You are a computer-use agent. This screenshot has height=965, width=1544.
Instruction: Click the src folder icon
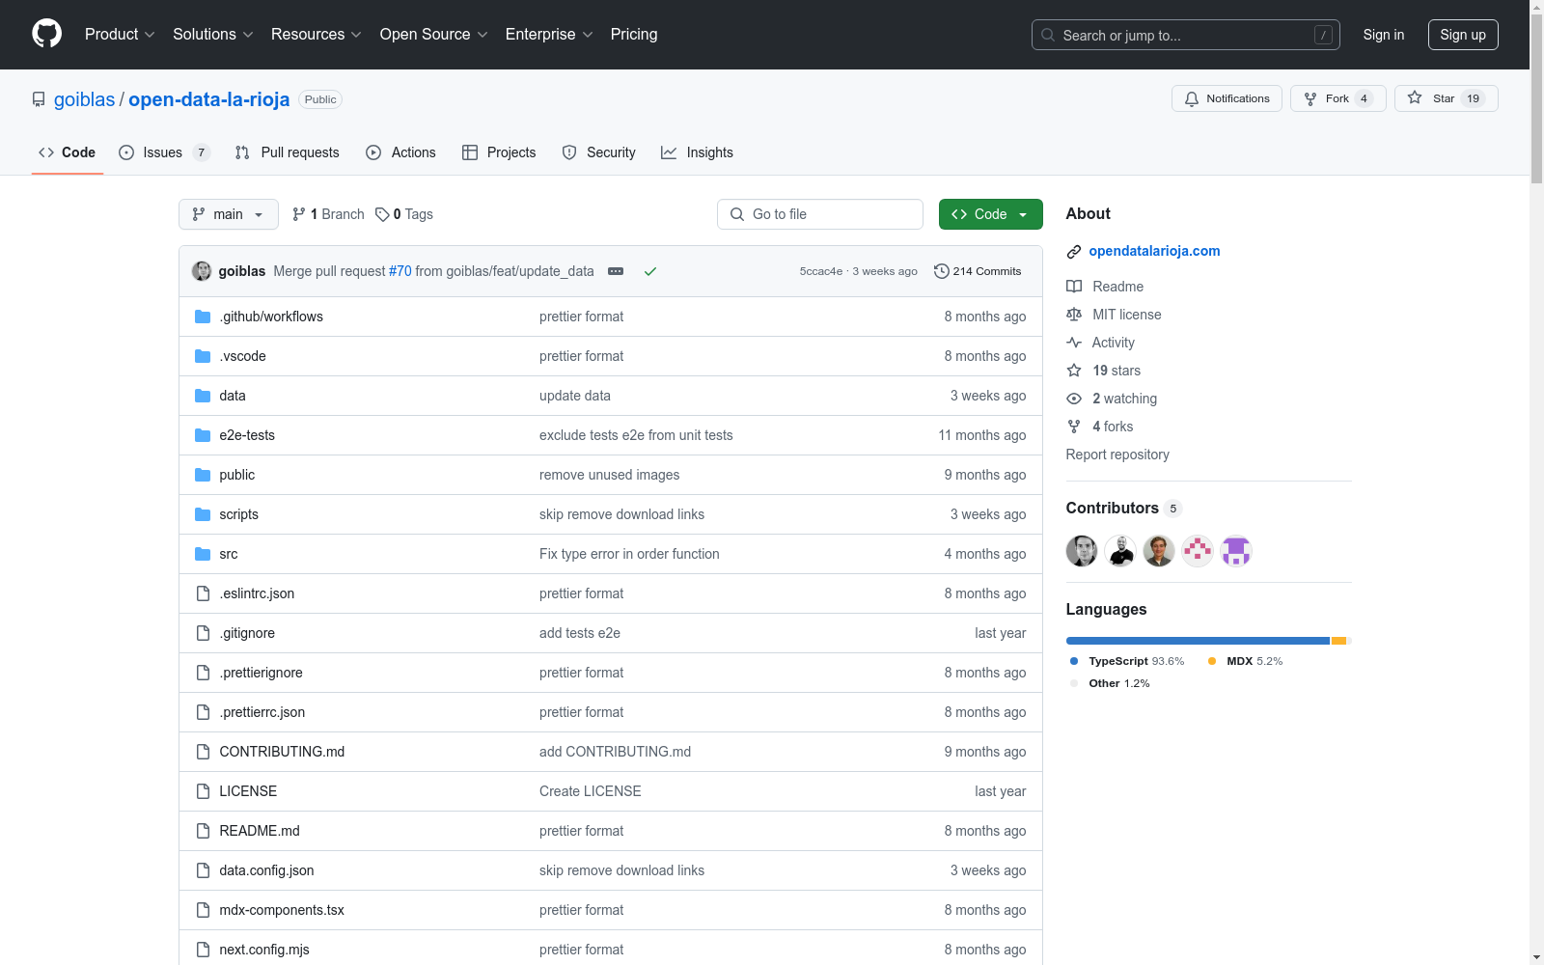coord(203,554)
